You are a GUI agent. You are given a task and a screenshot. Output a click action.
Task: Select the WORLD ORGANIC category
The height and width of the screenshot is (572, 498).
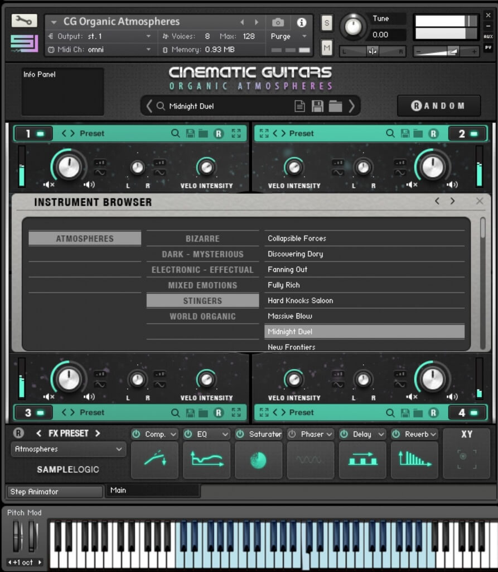(x=202, y=316)
